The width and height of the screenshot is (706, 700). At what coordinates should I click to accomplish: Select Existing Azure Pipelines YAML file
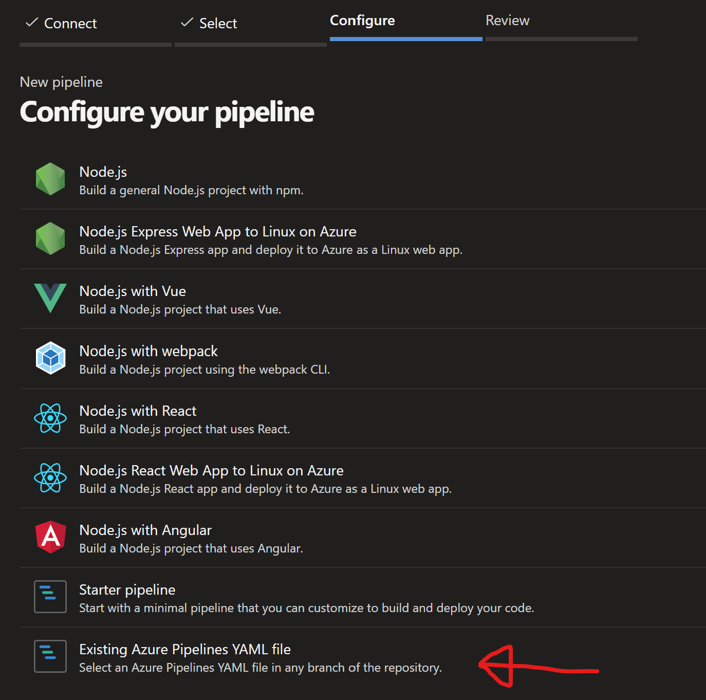pyautogui.click(x=185, y=650)
